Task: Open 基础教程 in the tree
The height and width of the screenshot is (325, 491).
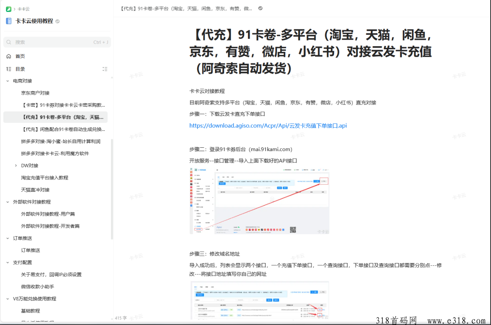Action: 31,311
